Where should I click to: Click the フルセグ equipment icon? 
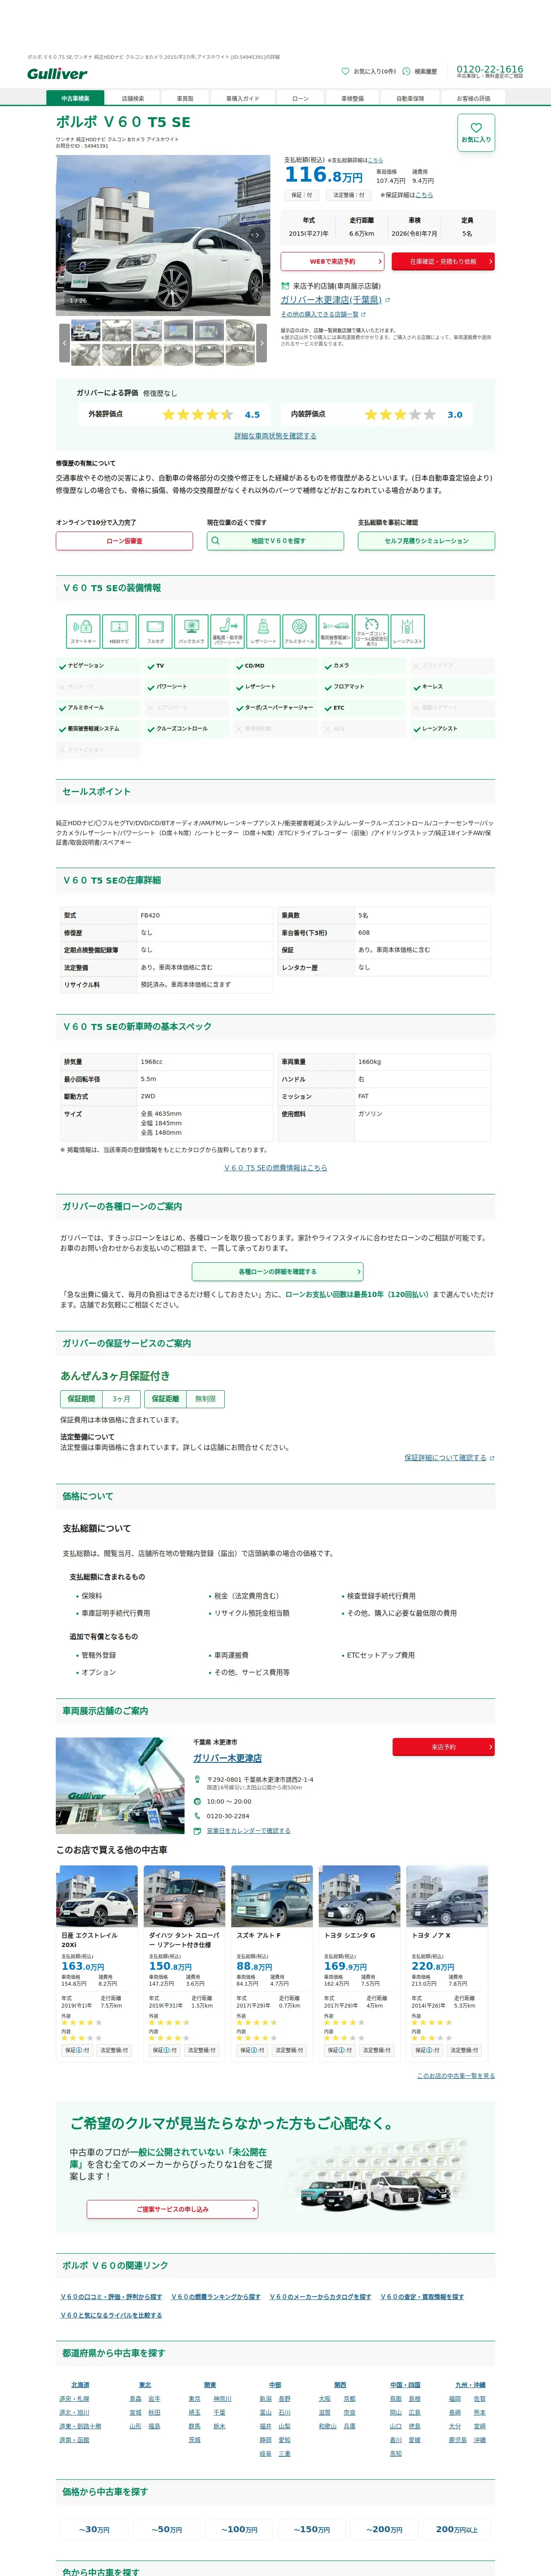pyautogui.click(x=155, y=631)
